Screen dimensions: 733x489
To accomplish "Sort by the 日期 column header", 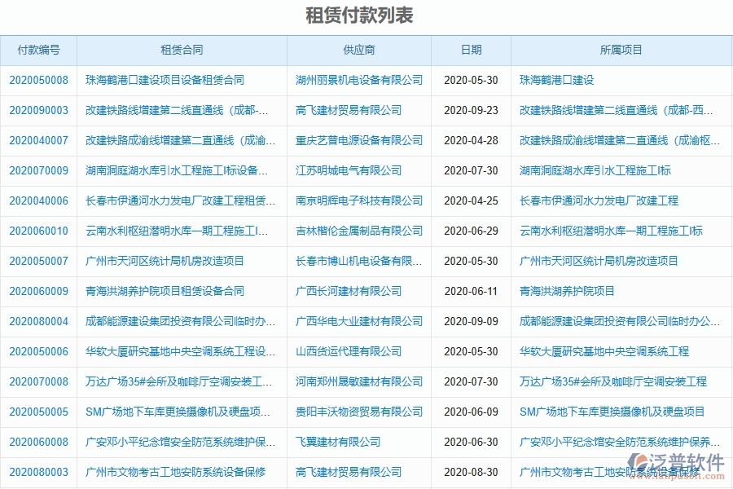I will (471, 50).
